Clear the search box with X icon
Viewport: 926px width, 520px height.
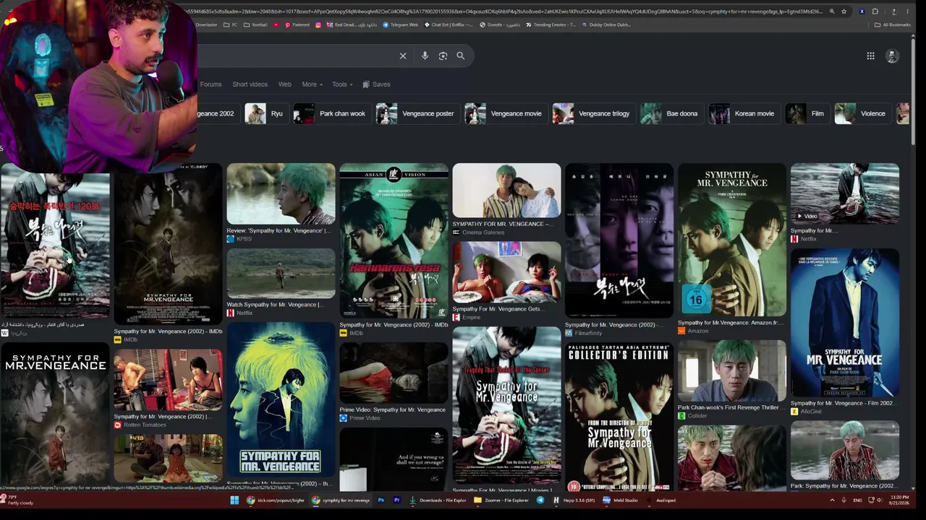[x=403, y=56]
